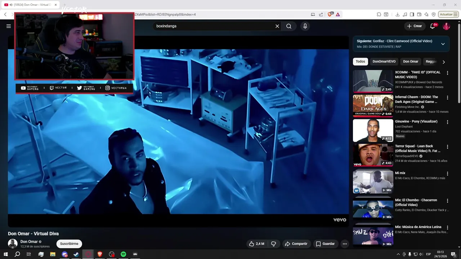Select the Don Omar filter chip

coord(411,62)
